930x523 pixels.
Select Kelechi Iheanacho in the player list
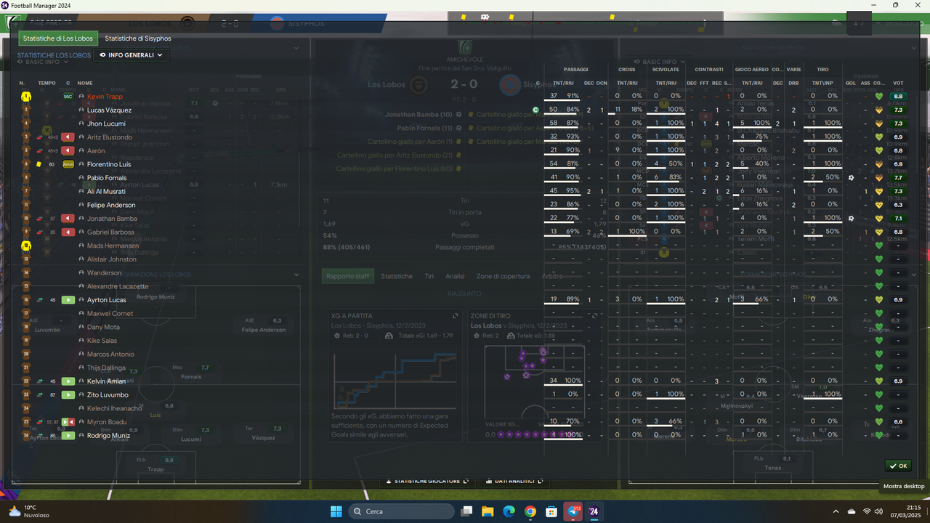(x=115, y=409)
